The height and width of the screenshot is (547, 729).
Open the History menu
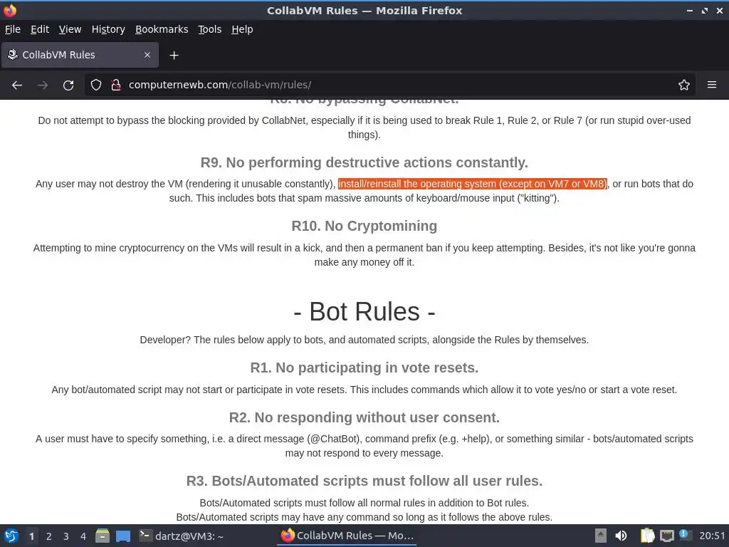108,29
